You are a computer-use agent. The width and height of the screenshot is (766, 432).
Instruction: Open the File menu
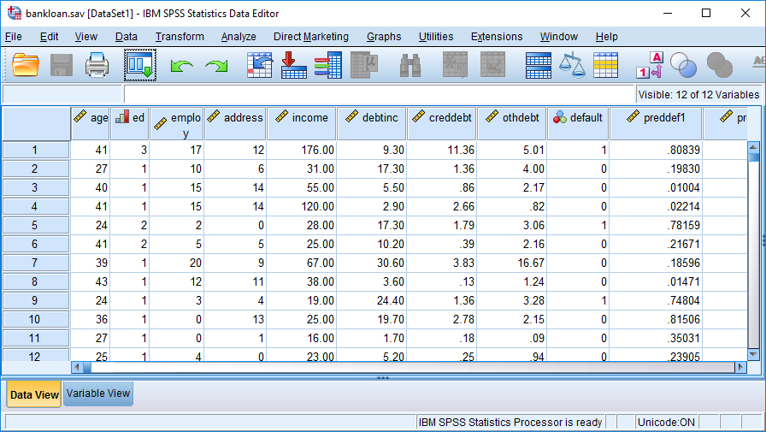13,37
